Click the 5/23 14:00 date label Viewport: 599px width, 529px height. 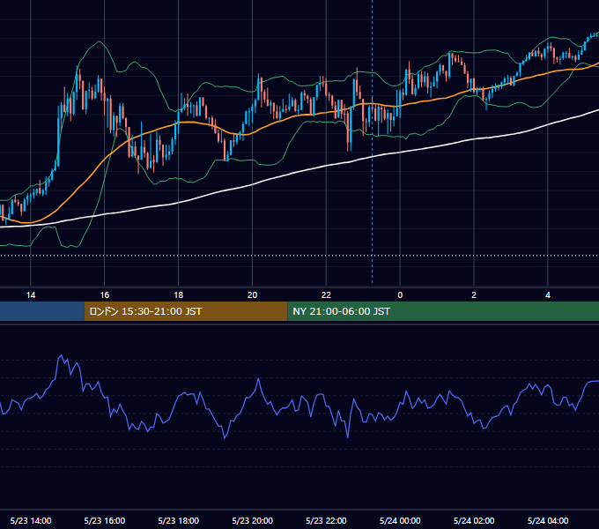pos(31,520)
